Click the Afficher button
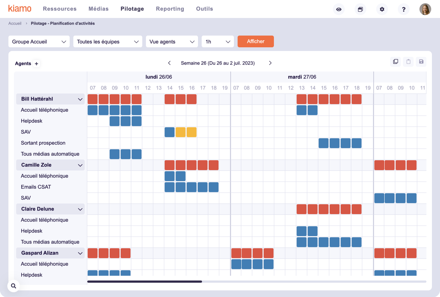 point(256,41)
